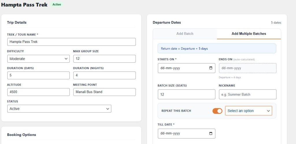Select the '5 dates' count text

276,23
